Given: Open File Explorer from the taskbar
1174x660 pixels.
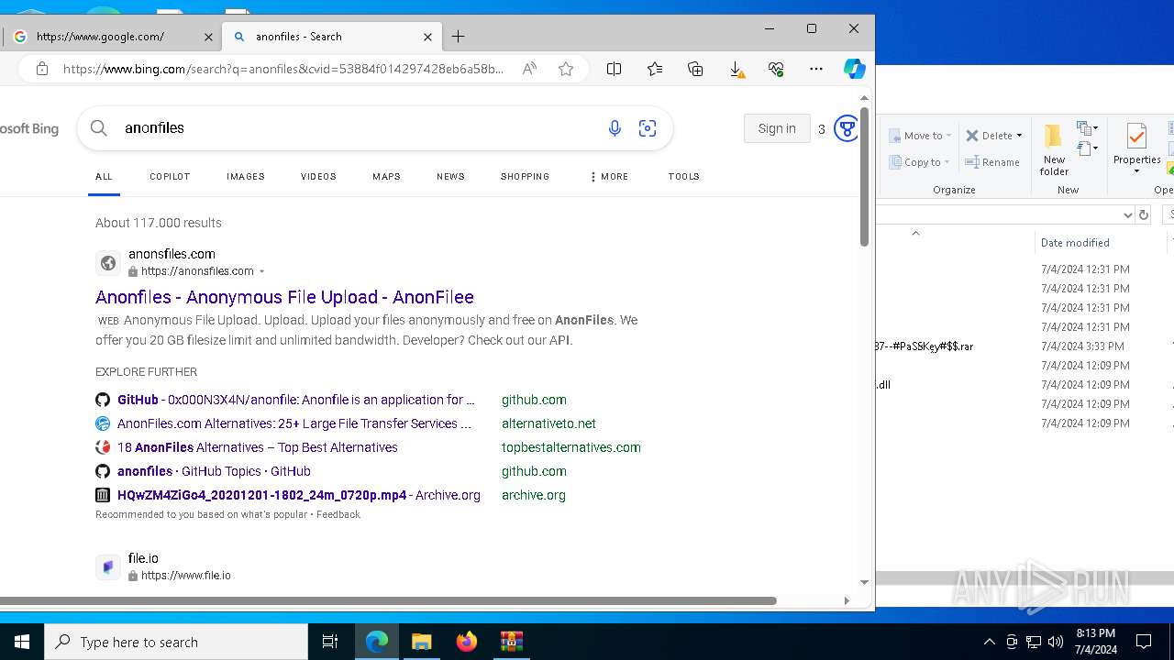Looking at the screenshot, I should pos(422,642).
